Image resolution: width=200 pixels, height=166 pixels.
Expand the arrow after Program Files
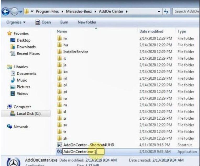click(x=62, y=12)
